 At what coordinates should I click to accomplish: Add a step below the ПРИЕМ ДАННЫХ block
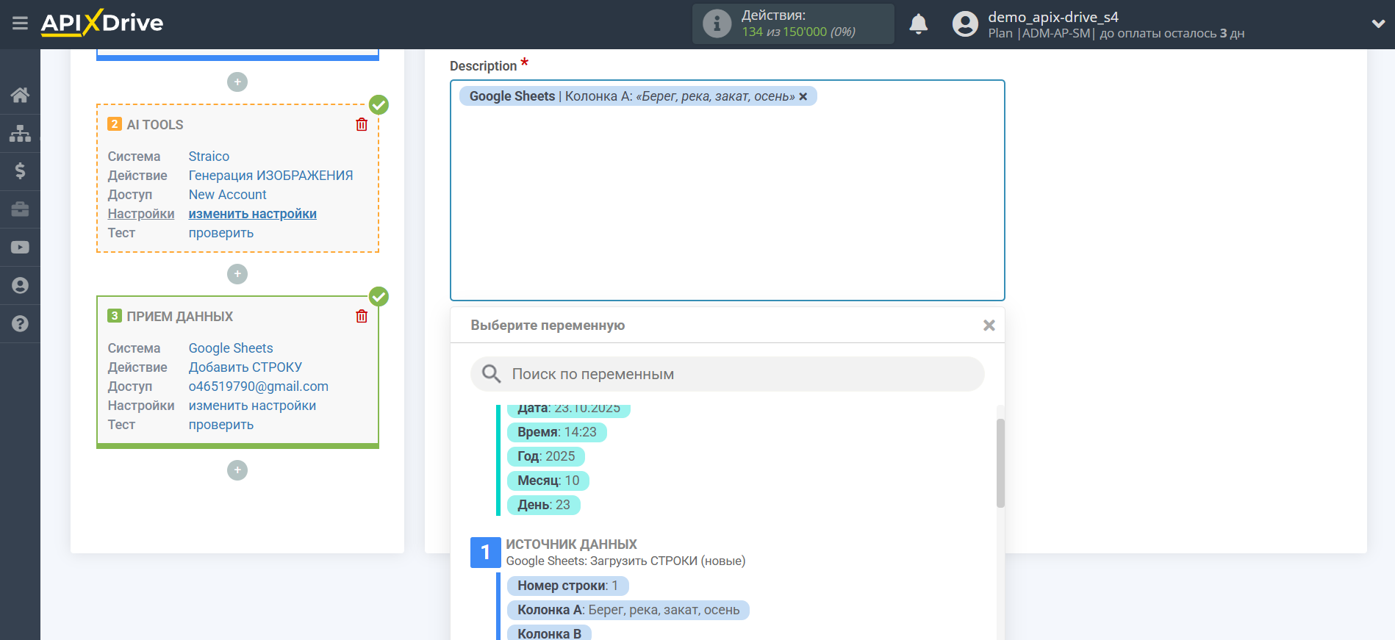(x=237, y=470)
